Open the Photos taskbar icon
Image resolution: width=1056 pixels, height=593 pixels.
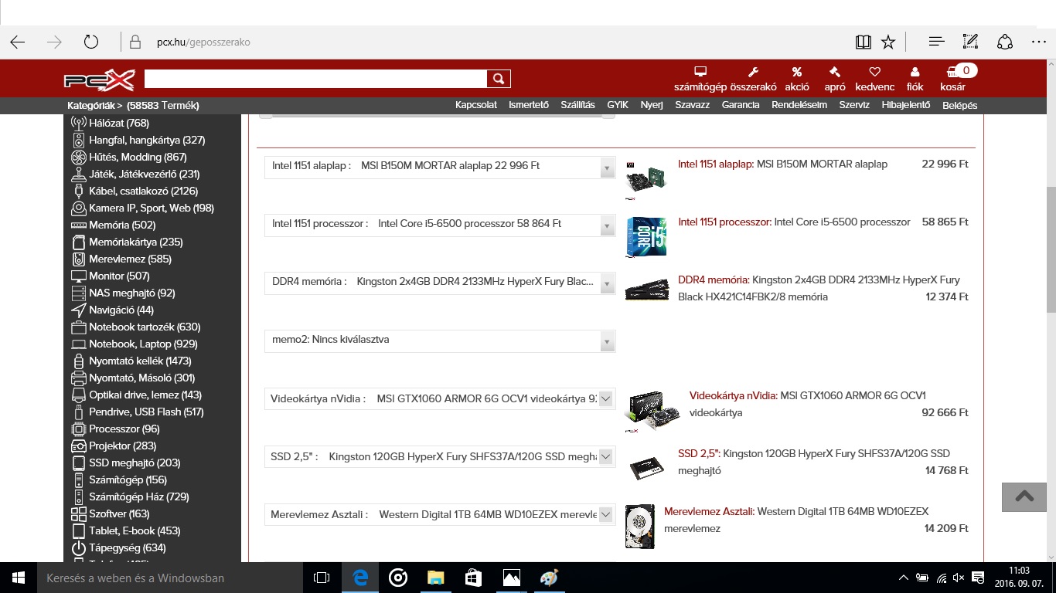511,578
